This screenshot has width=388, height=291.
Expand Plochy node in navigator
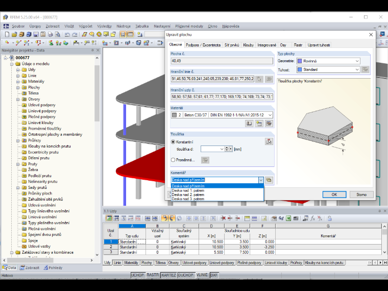[18, 87]
